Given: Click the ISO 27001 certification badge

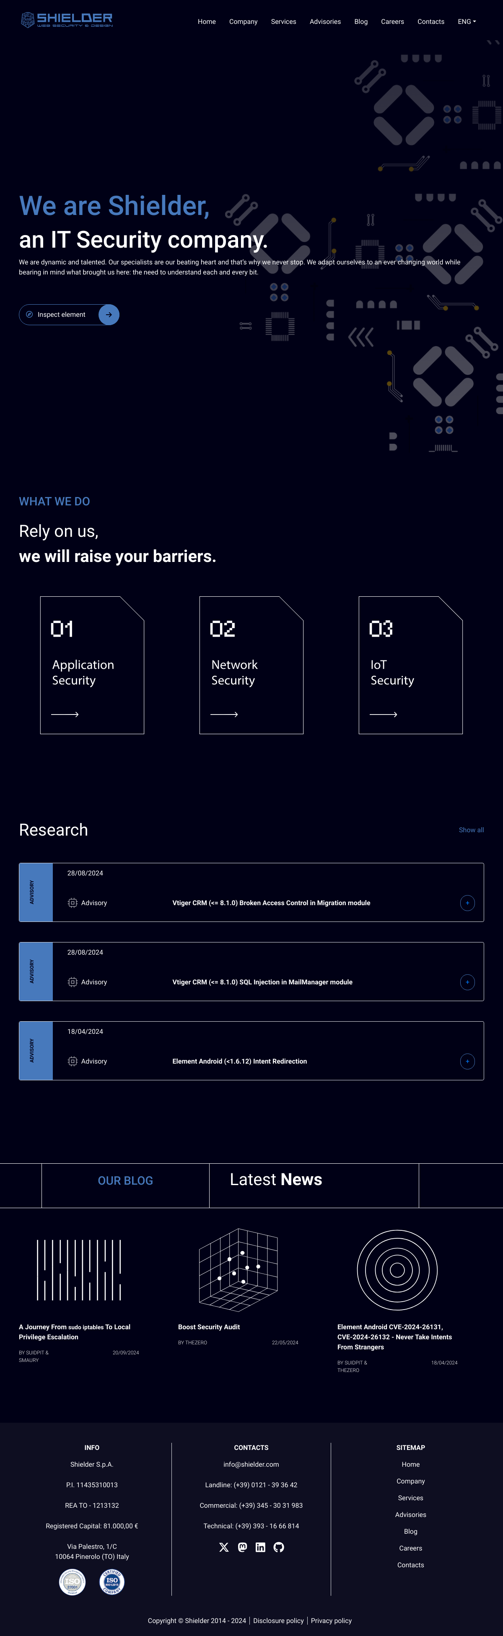Looking at the screenshot, I should pos(73,1582).
